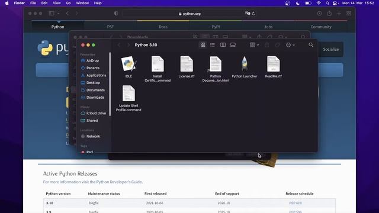
Task: Open a new tab in Safari
Action: (x=339, y=14)
